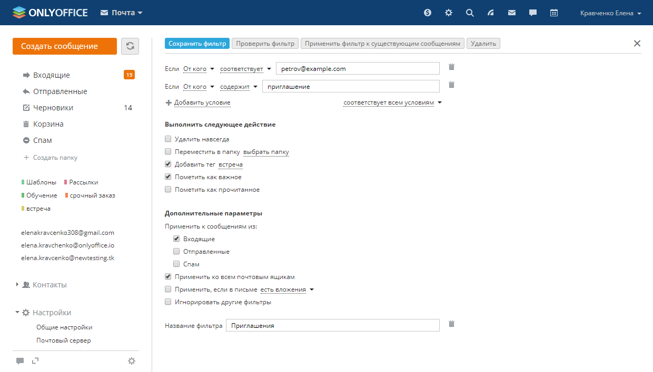Image resolution: width=653 pixels, height=372 pixels.
Task: Delete the petrov@example.com condition with trash icon
Action: [x=451, y=67]
